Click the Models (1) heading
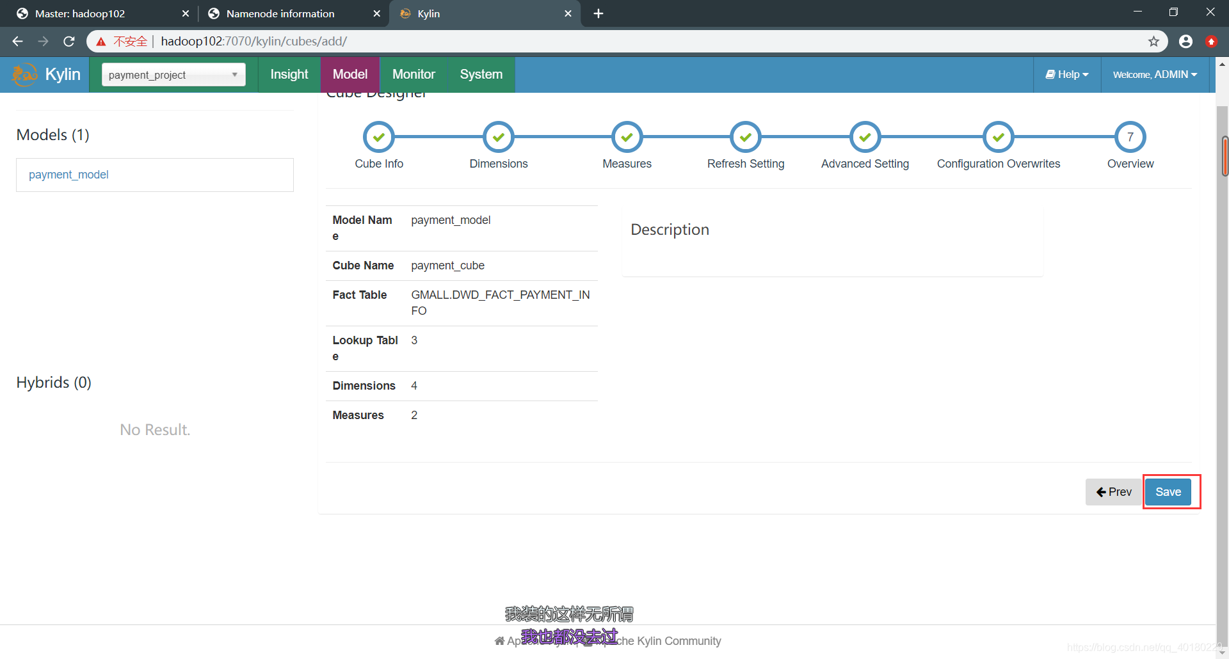 tap(52, 135)
